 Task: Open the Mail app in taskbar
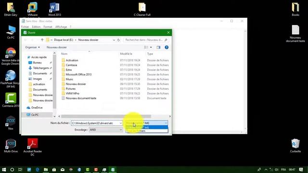coord(63,170)
